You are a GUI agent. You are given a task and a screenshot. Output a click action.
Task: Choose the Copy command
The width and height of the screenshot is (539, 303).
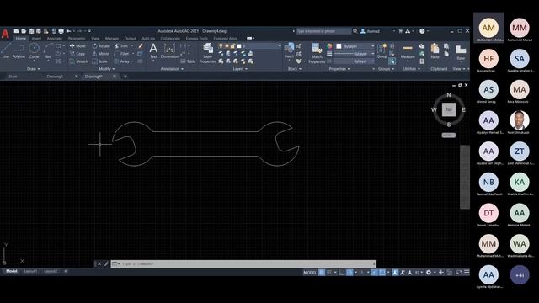click(77, 54)
